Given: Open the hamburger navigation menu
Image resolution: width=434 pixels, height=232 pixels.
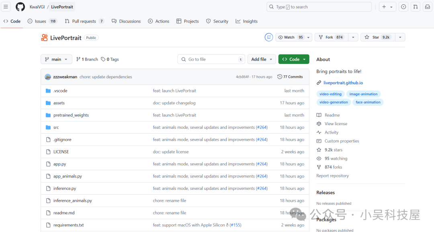Looking at the screenshot, I should click(x=6, y=7).
